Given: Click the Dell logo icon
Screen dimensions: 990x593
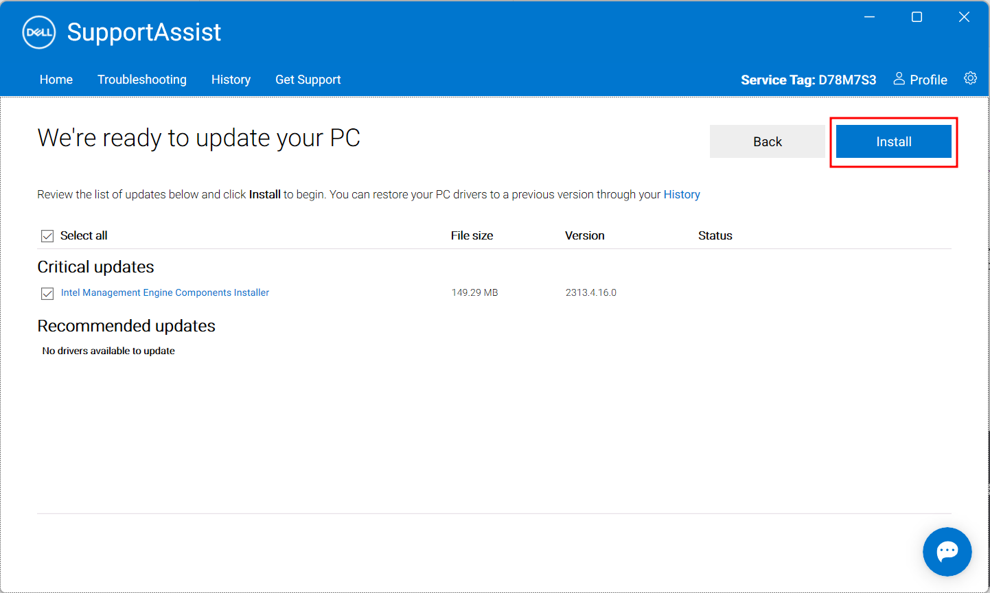Looking at the screenshot, I should point(39,32).
